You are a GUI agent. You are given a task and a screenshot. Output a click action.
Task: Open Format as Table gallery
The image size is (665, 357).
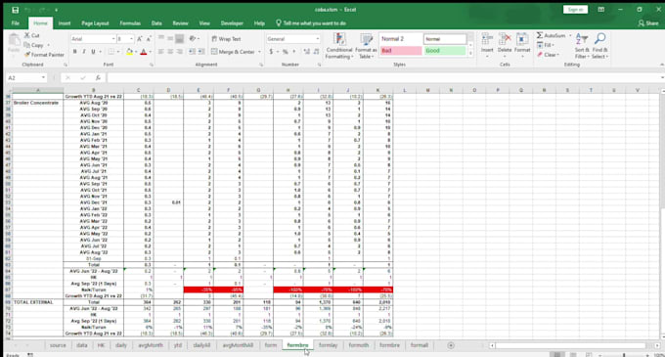pyautogui.click(x=366, y=46)
